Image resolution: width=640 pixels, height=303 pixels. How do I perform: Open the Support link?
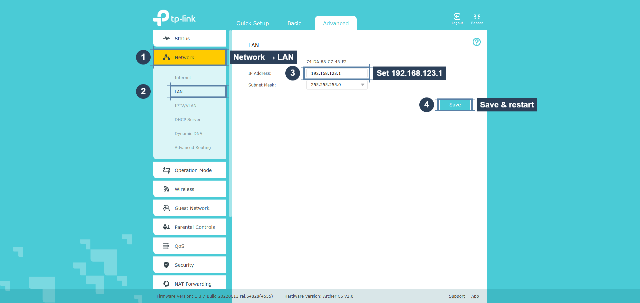pos(457,296)
